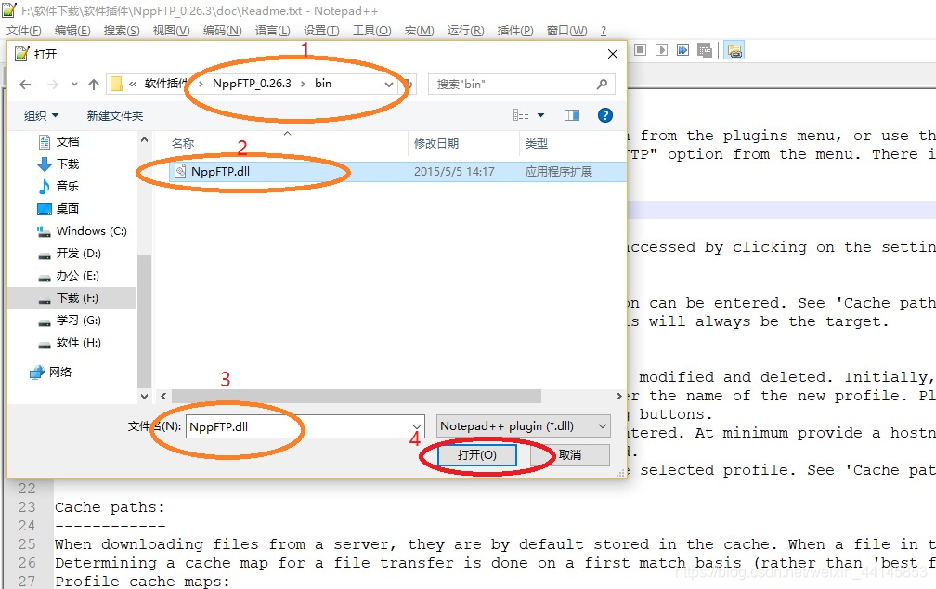Go back using the dialog's back arrow
The height and width of the screenshot is (589, 936).
[25, 85]
